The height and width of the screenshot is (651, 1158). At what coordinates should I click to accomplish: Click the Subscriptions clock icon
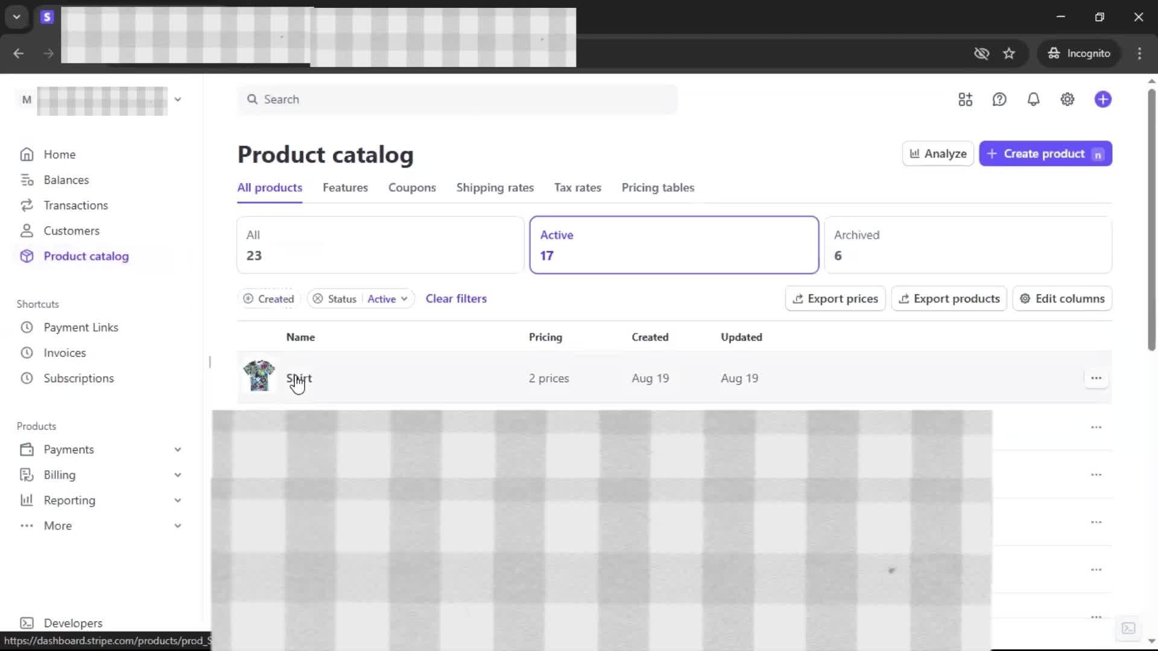27,378
